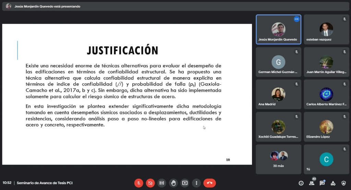
Task: Open the more options menu
Action: tap(196, 183)
